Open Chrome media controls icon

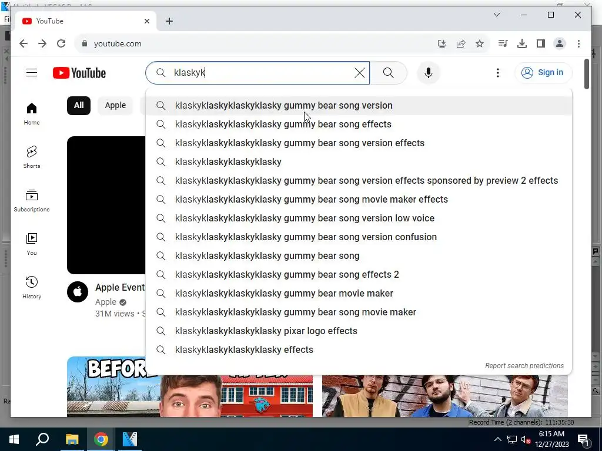click(x=503, y=43)
